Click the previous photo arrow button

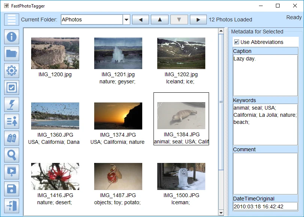coord(140,20)
